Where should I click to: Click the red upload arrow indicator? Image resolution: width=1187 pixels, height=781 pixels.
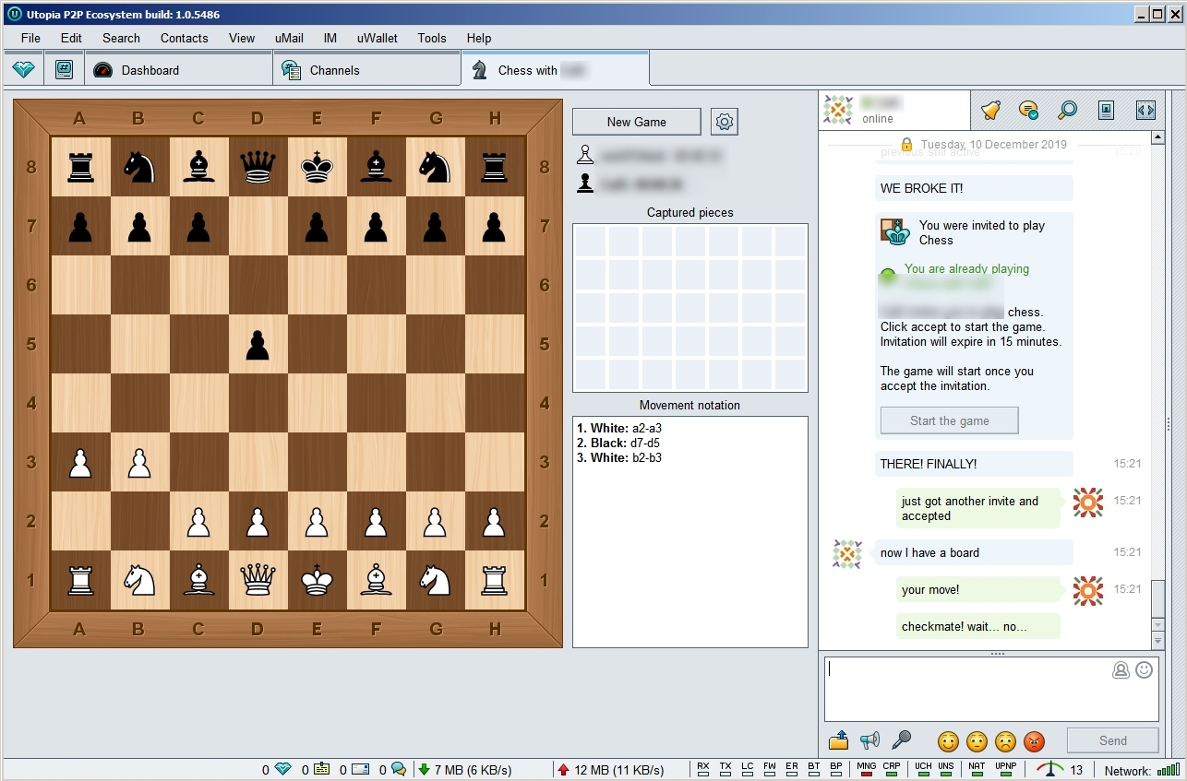[563, 769]
